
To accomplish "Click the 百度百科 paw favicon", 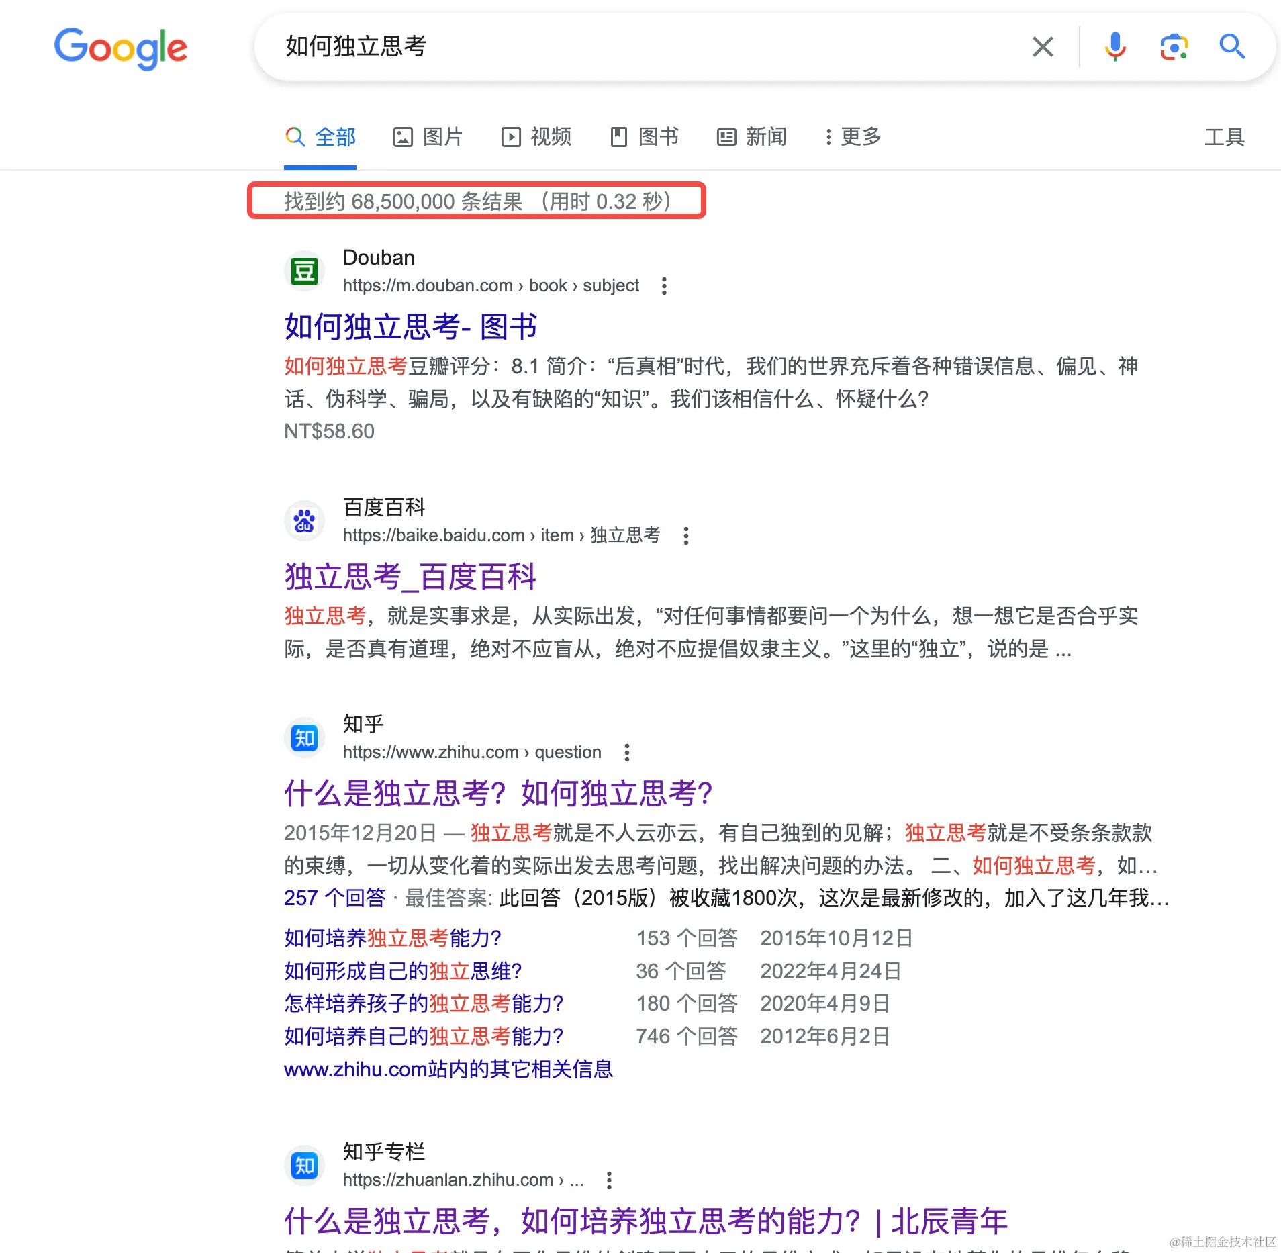I will tap(304, 521).
